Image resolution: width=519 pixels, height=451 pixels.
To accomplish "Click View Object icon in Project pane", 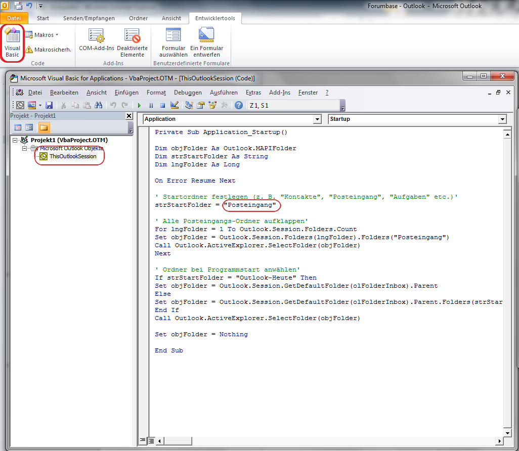I will pos(29,127).
